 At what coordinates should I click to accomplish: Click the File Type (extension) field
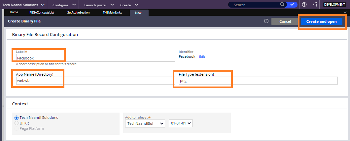coord(258,81)
